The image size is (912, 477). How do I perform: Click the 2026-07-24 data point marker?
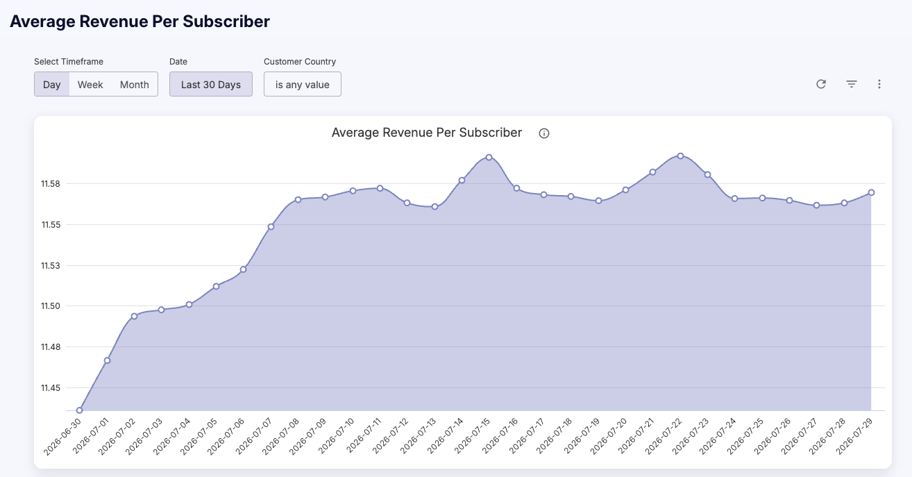pyautogui.click(x=734, y=199)
